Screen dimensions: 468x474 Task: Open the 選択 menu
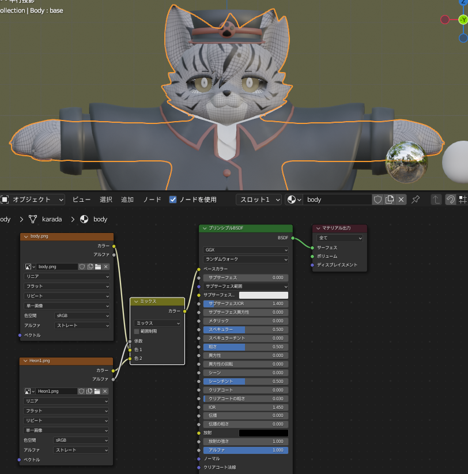click(105, 200)
